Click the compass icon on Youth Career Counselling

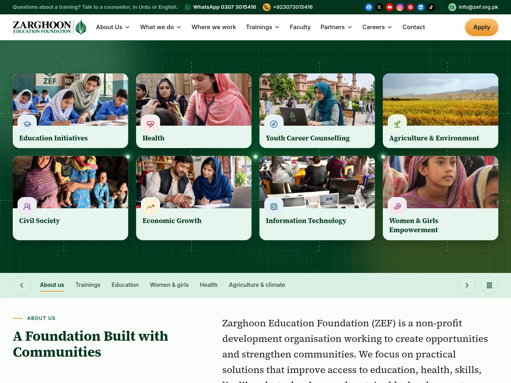[x=274, y=124]
